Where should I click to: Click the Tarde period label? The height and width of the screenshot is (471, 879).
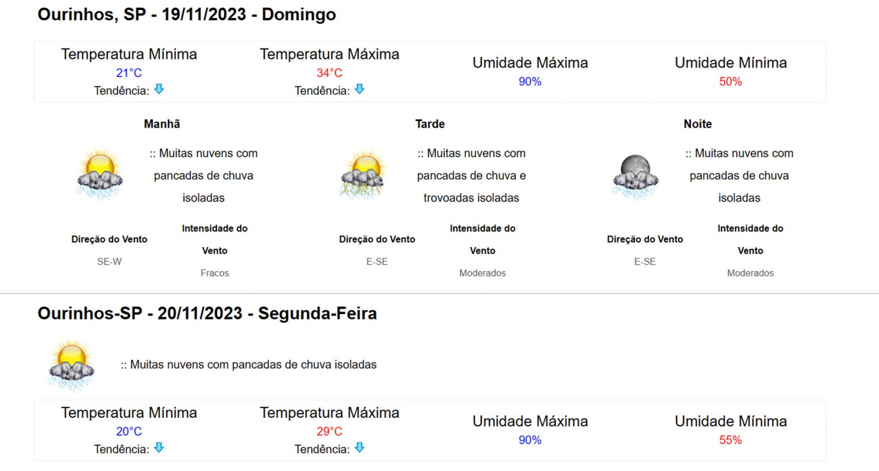click(x=430, y=124)
